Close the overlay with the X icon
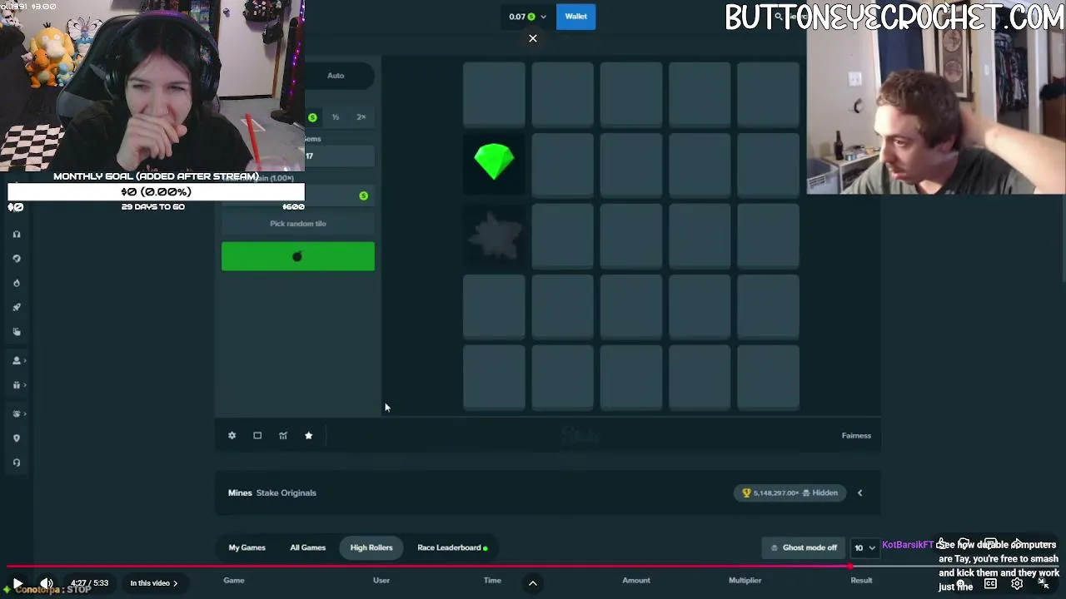 click(533, 38)
